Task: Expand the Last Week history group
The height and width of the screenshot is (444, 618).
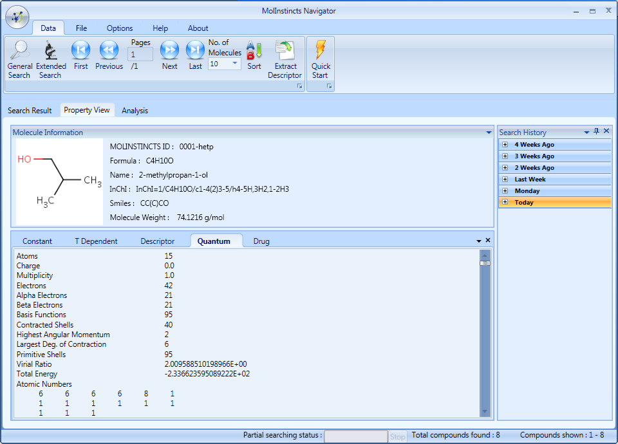Action: click(505, 180)
